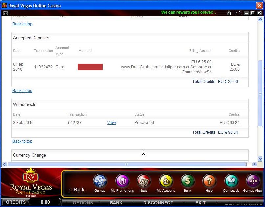Select DISCONNECT in the bottom bar

158,203
